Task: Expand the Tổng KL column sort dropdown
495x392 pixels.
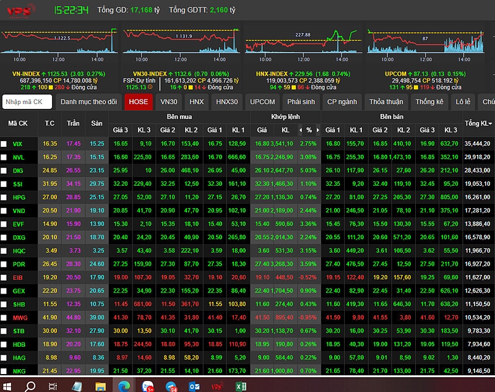Action: [491, 124]
